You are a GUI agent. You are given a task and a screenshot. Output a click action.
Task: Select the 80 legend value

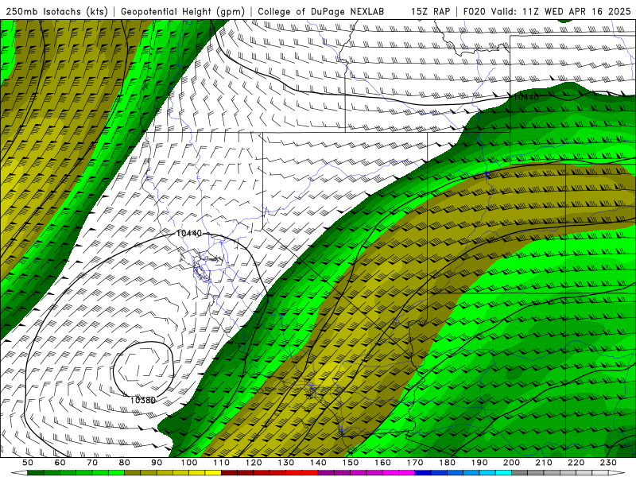125,463
